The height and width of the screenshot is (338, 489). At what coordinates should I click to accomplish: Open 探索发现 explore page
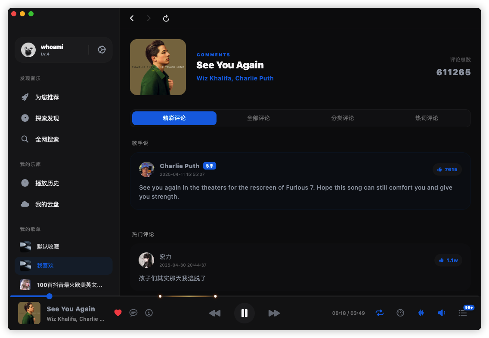click(x=64, y=118)
